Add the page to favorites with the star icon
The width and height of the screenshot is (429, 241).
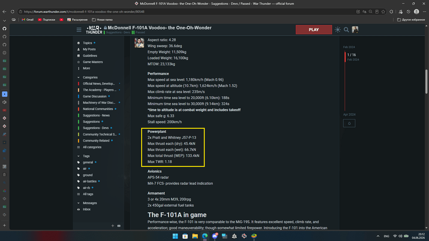[383, 12]
